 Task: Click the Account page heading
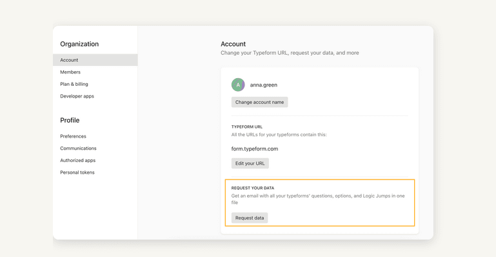pos(233,44)
